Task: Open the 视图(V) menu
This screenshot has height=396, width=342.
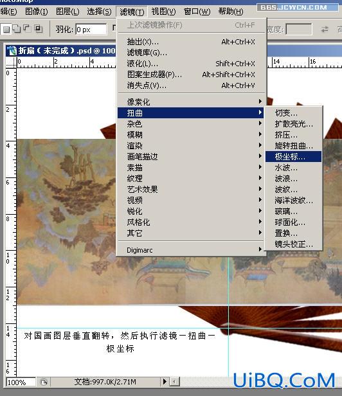Action: point(163,12)
